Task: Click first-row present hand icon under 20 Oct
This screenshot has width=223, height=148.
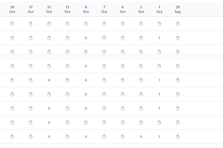Action: (12, 24)
